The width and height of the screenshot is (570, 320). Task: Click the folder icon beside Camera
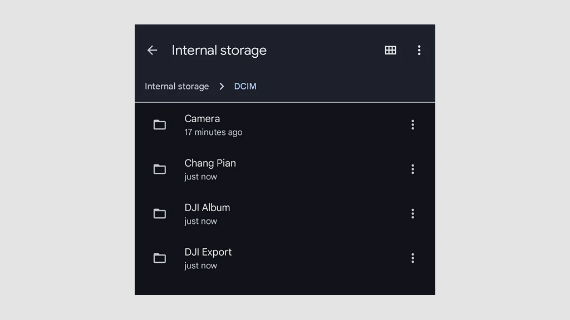160,125
